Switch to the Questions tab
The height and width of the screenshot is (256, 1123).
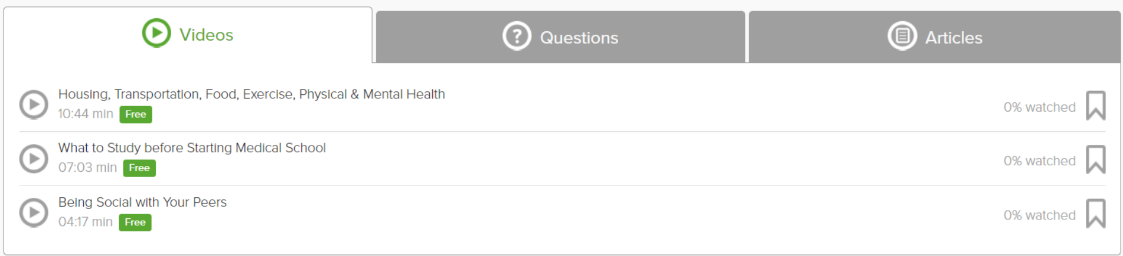pyautogui.click(x=560, y=37)
